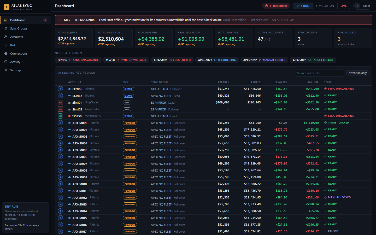The width and height of the screenshot is (376, 235).
Task: Select the APX-51001 account name
Action: pos(79,123)
